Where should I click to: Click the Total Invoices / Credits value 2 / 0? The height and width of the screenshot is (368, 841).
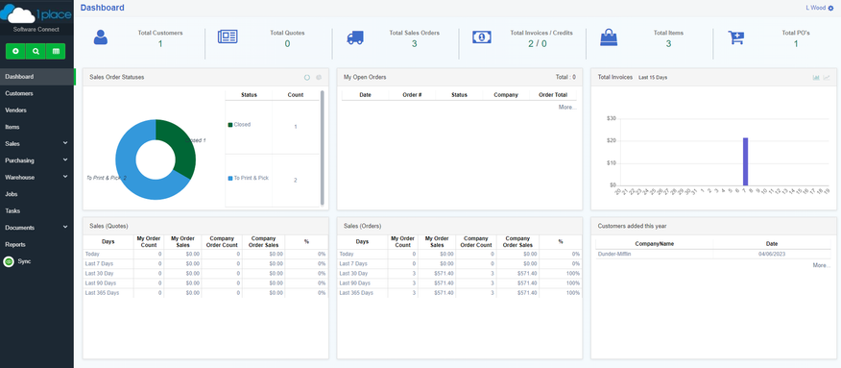pyautogui.click(x=538, y=43)
